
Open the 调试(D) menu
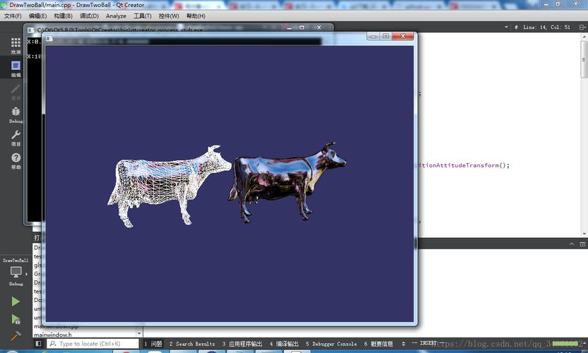tap(89, 16)
